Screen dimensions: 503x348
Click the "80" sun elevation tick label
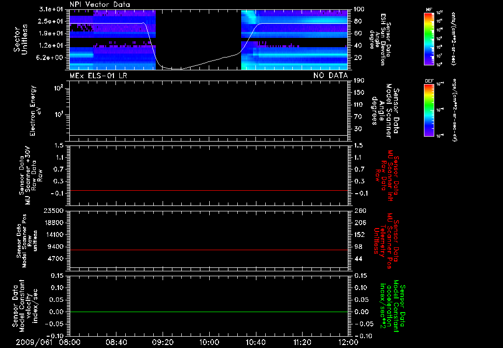pyautogui.click(x=358, y=21)
